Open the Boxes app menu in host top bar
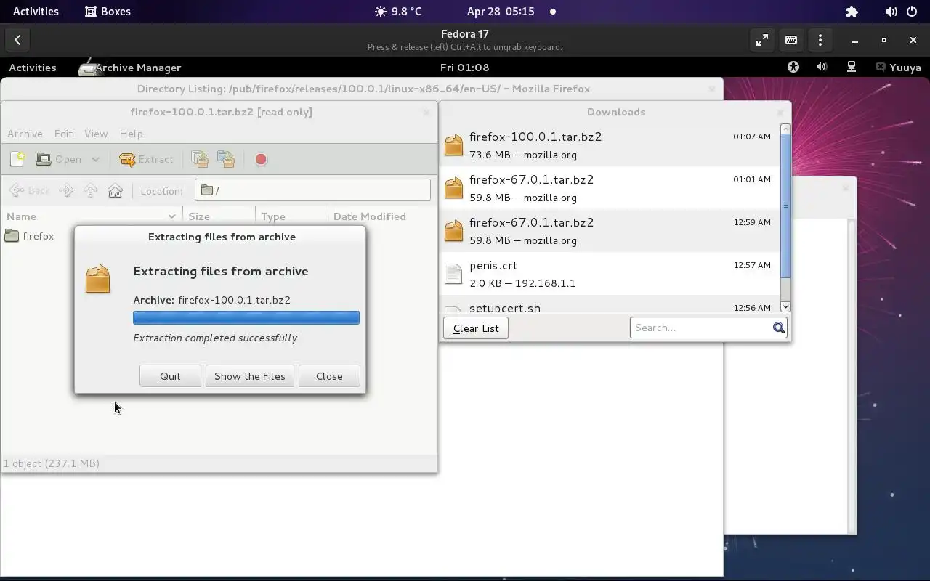 pos(108,12)
